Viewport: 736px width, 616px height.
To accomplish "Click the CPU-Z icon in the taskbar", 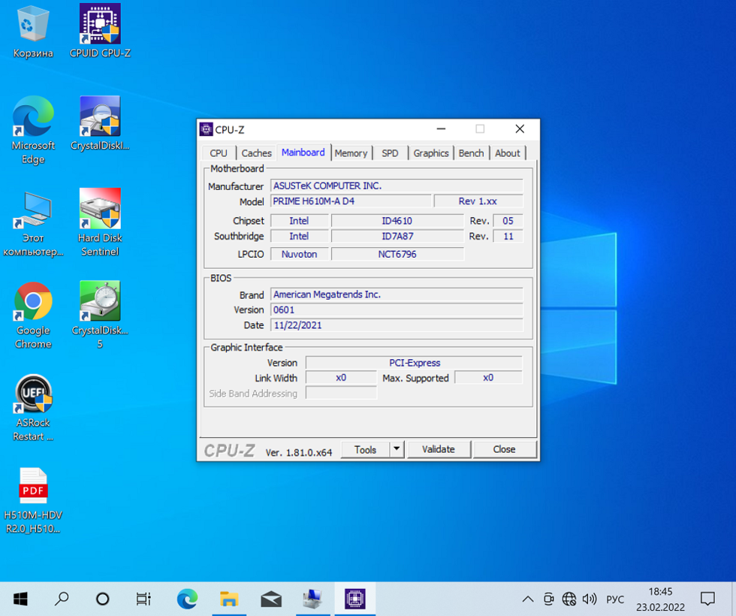I will point(354,599).
